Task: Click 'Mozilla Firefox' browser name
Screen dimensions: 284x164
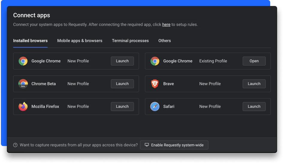Action: [45, 107]
